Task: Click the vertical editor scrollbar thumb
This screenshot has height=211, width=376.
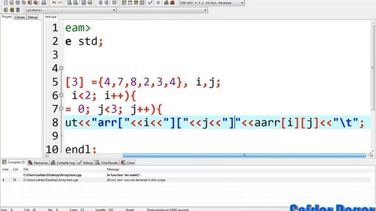Action: (x=373, y=67)
